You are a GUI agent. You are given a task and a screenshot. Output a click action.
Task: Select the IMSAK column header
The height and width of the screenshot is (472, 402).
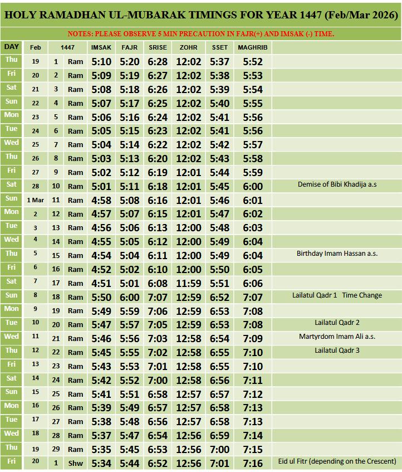[102, 47]
